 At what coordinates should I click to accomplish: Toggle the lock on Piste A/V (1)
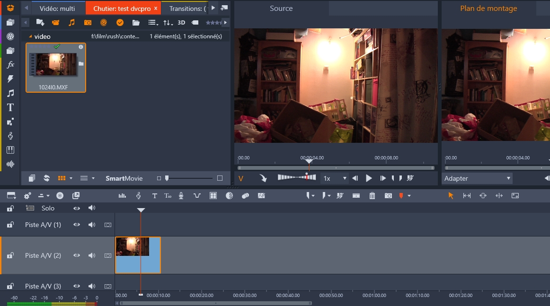coord(10,225)
